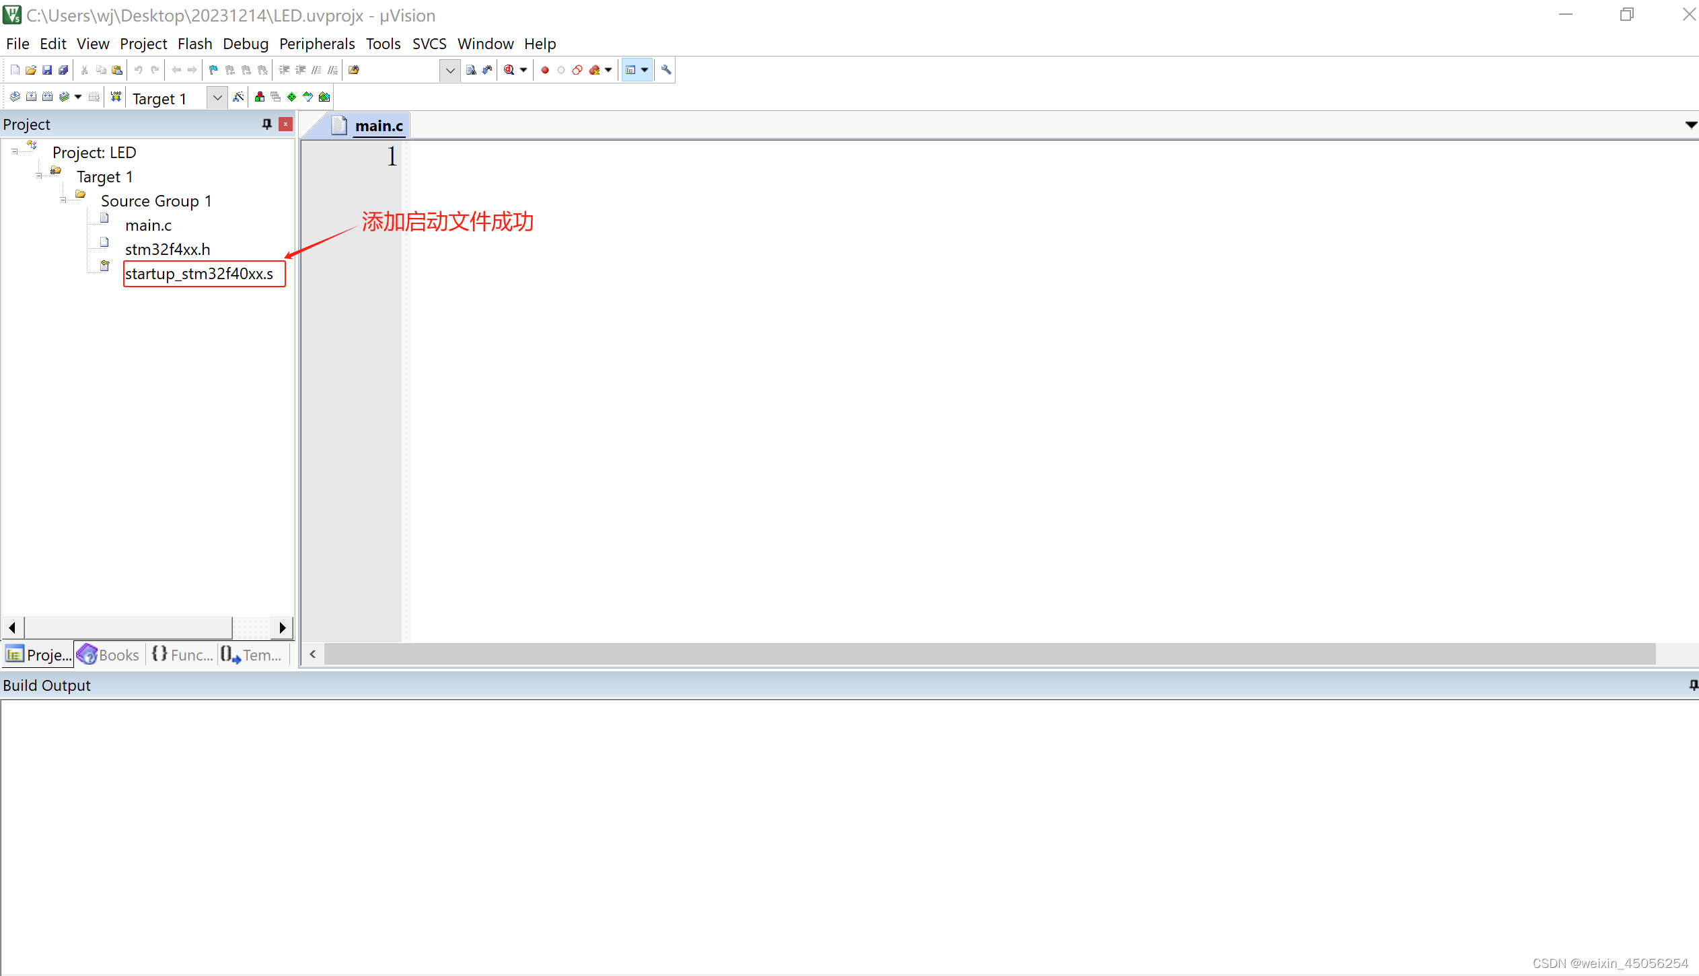Open Options for Target magic wand icon
Viewport: 1699px width, 976px height.
tap(238, 97)
